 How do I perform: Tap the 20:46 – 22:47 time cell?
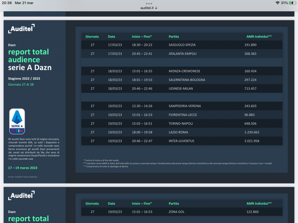[x=142, y=141]
